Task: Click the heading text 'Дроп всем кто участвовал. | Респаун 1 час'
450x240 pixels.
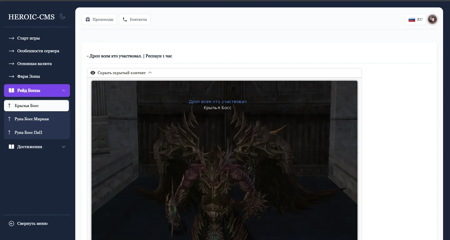Action: tap(130, 56)
